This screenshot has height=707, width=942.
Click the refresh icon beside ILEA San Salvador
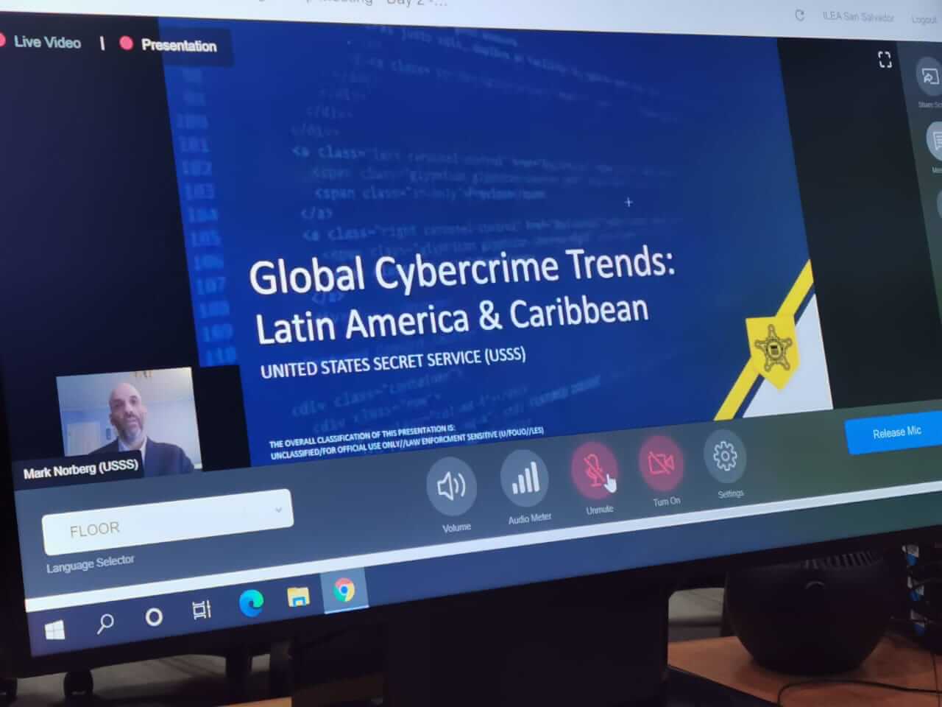coord(799,15)
